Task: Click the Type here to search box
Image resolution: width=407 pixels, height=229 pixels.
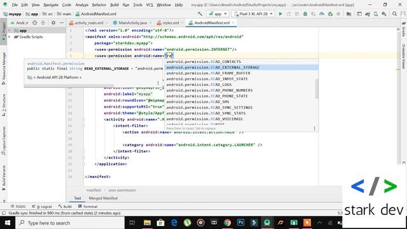Action: click(x=70, y=223)
